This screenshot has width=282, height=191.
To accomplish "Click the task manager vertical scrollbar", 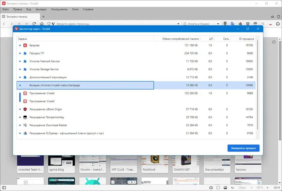I will (x=258, y=85).
